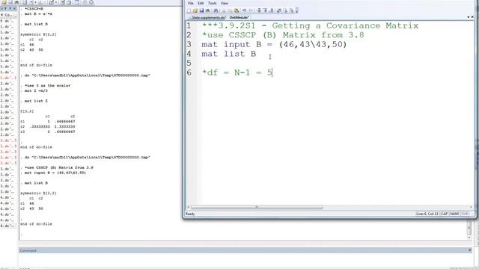This screenshot has width=479, height=269.
Task: Click main Stata toolbar Save icon
Action: 10,2
